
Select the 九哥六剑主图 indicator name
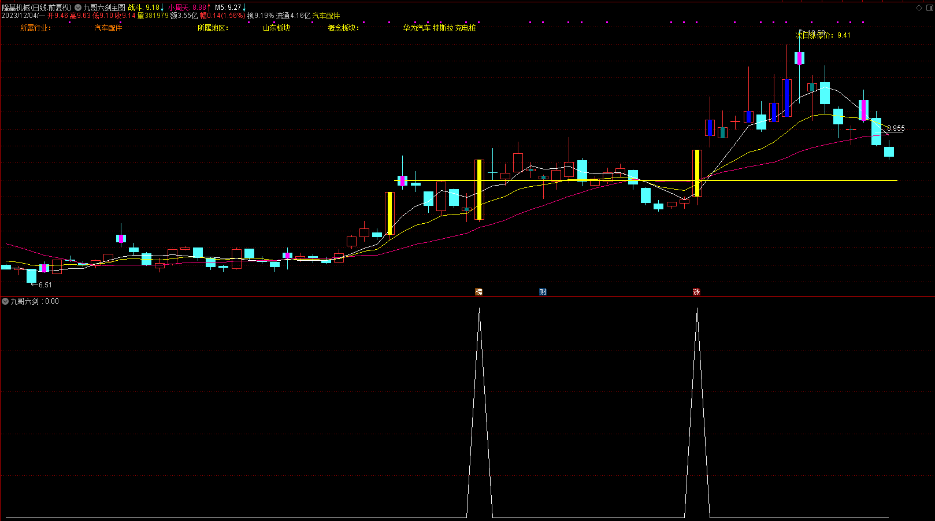pyautogui.click(x=104, y=8)
